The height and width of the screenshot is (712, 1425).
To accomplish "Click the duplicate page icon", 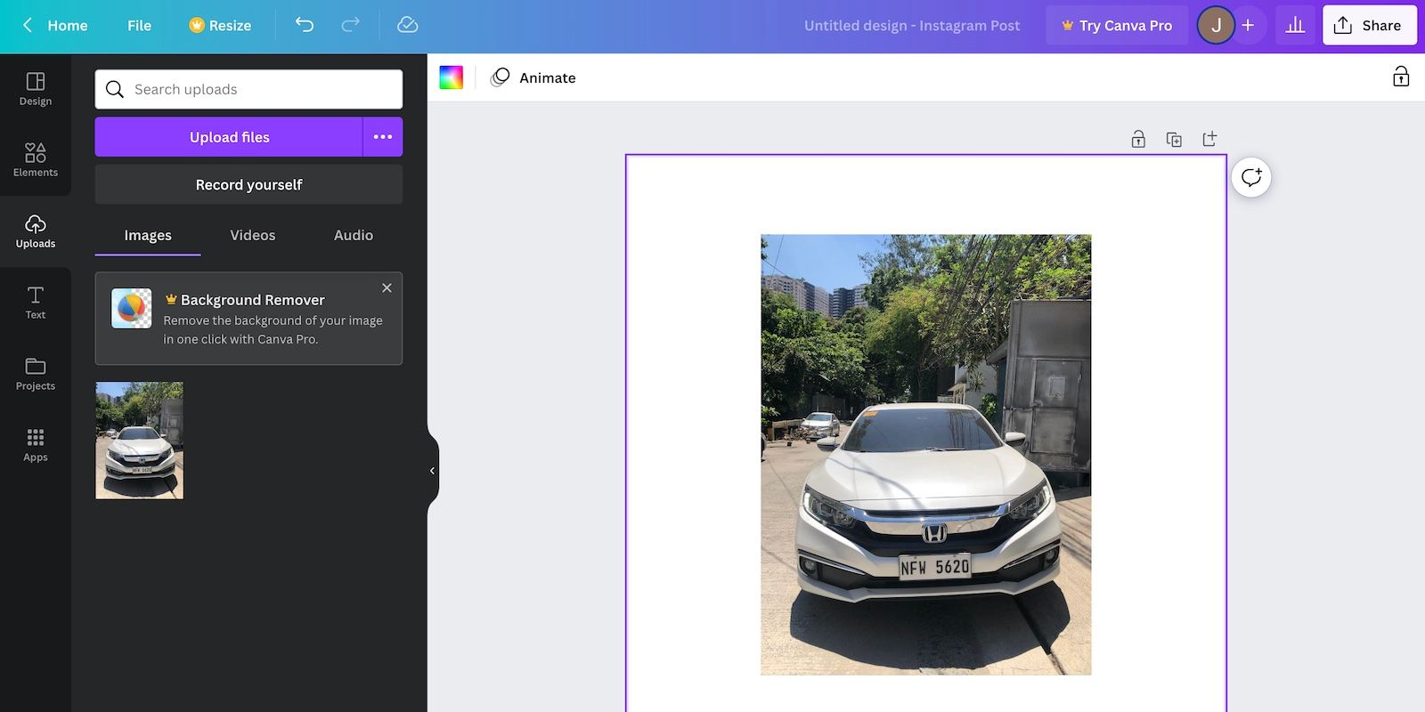I will click(x=1174, y=139).
